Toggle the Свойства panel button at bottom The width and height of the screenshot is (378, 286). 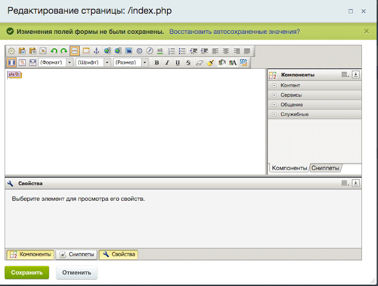(x=118, y=255)
